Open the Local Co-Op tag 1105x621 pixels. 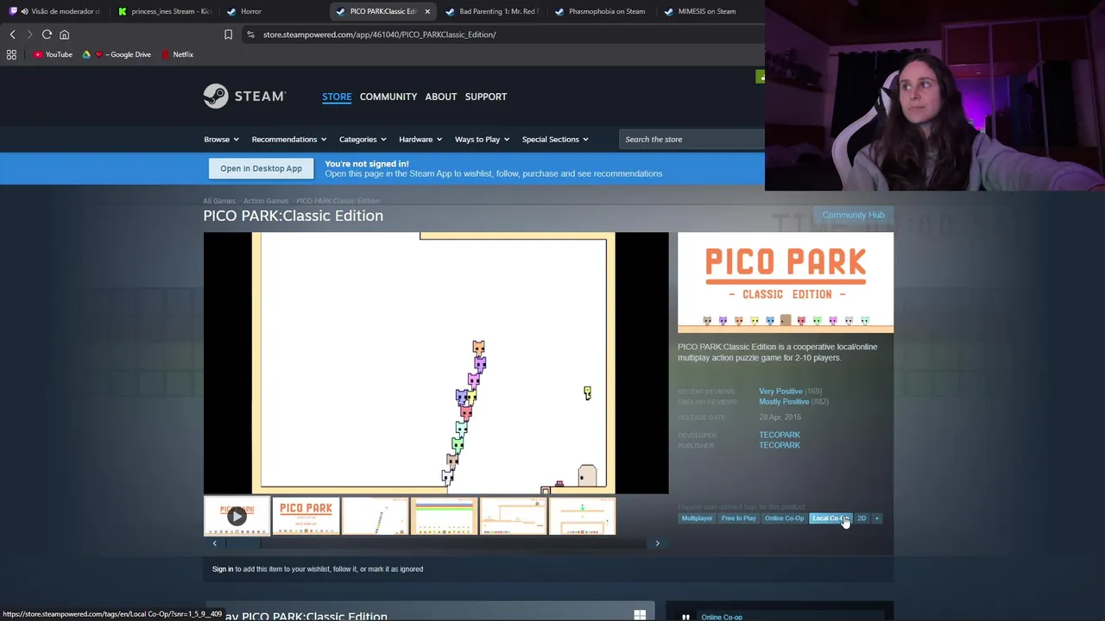pos(830,518)
